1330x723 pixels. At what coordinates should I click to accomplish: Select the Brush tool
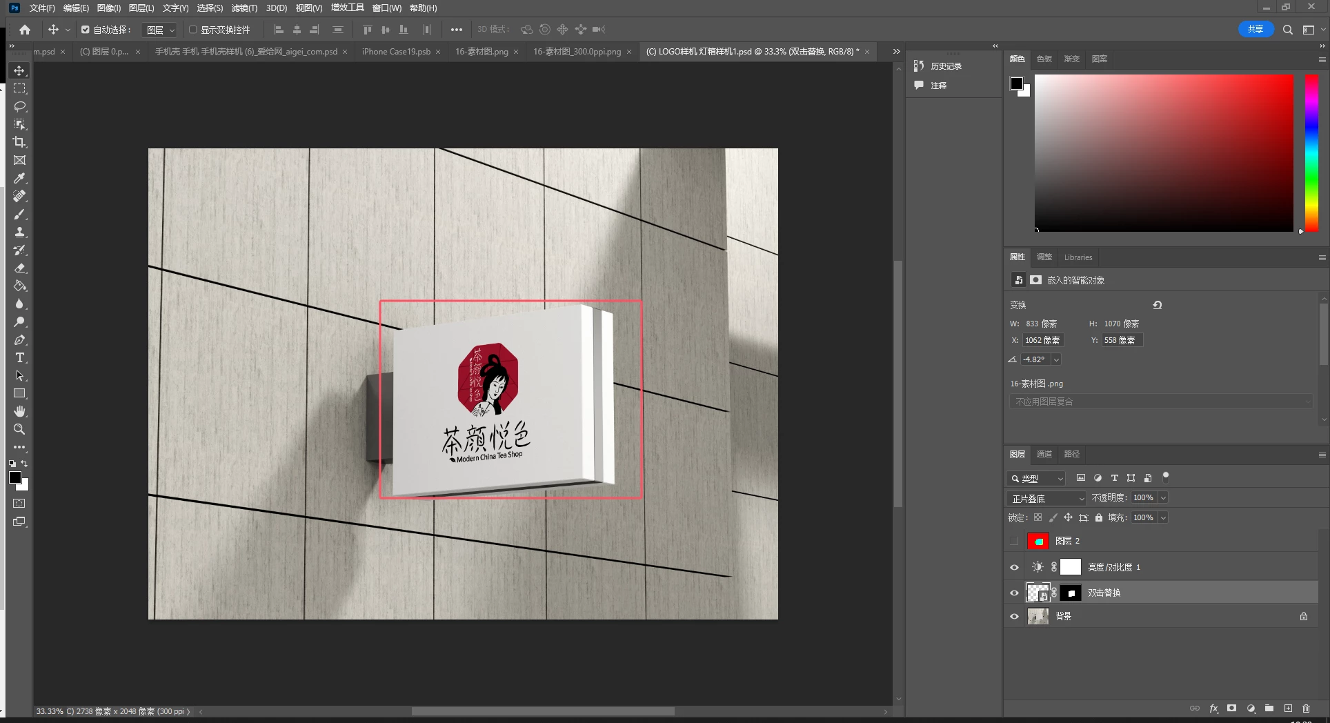pyautogui.click(x=19, y=214)
